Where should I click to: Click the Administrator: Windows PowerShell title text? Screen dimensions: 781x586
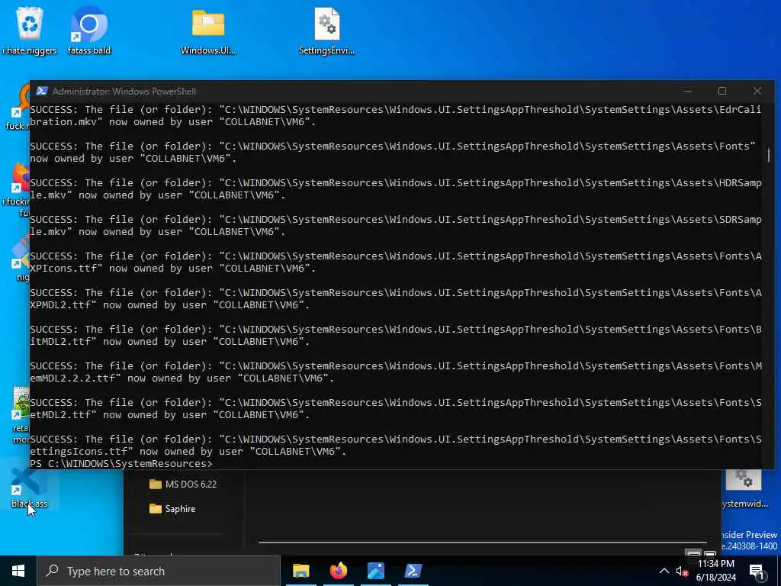pos(124,92)
